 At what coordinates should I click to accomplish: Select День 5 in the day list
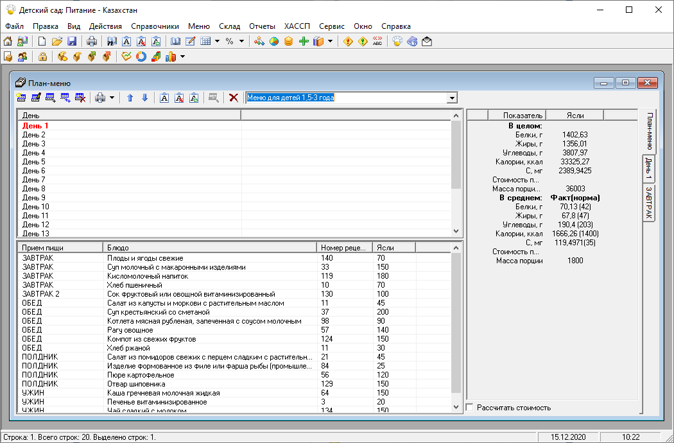click(x=34, y=162)
